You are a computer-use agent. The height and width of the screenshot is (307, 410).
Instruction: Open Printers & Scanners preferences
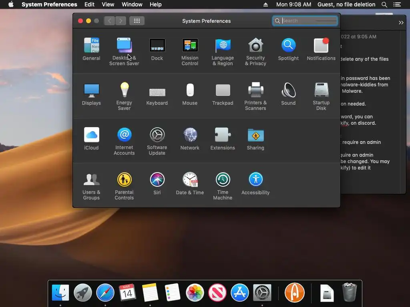tap(255, 96)
